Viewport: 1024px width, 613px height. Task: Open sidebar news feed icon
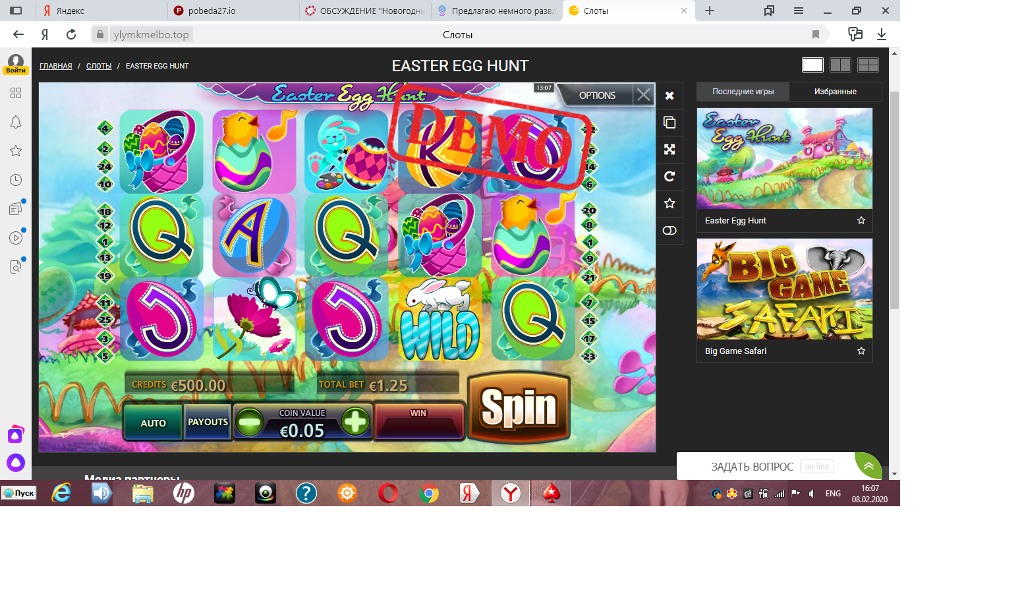tap(16, 209)
